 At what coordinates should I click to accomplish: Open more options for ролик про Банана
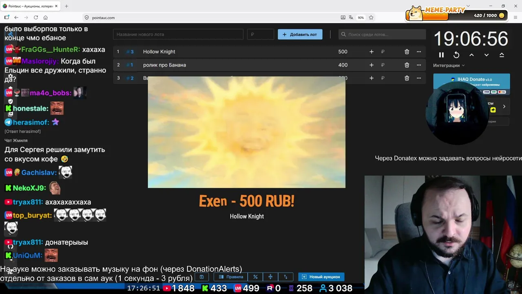tap(418, 65)
